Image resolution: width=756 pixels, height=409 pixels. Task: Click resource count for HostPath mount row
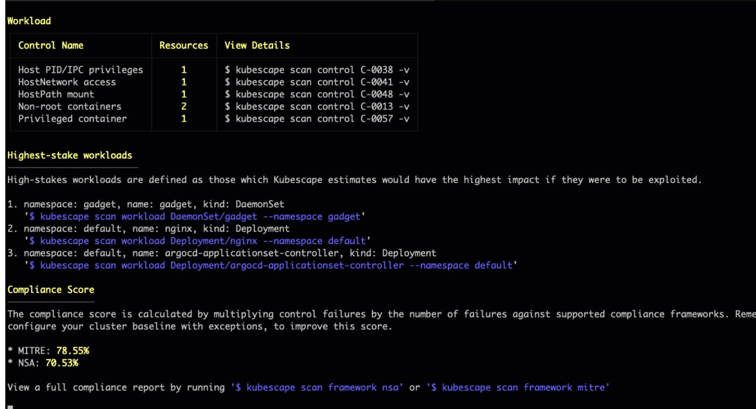(184, 95)
